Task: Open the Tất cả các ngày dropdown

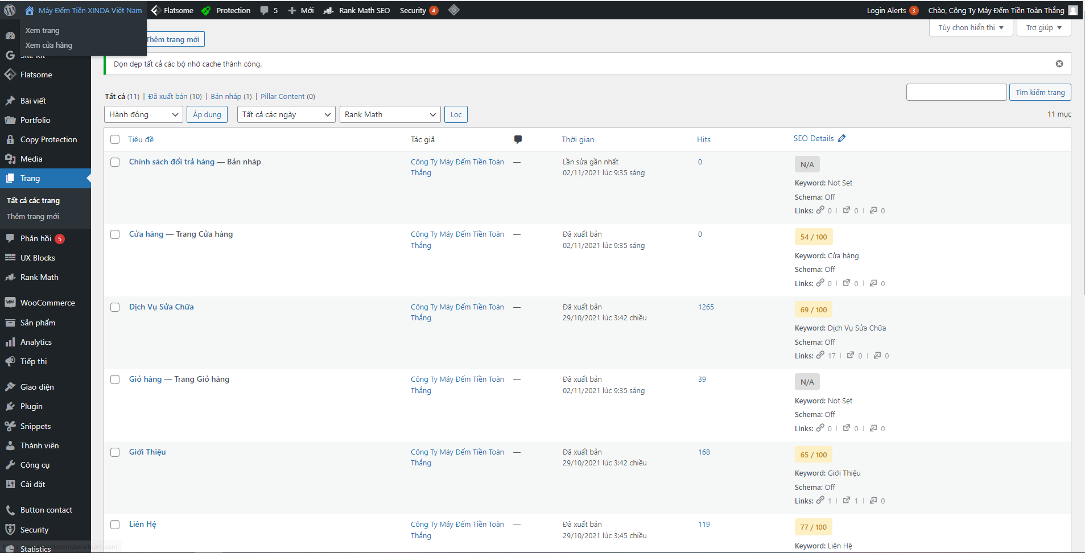Action: 286,114
